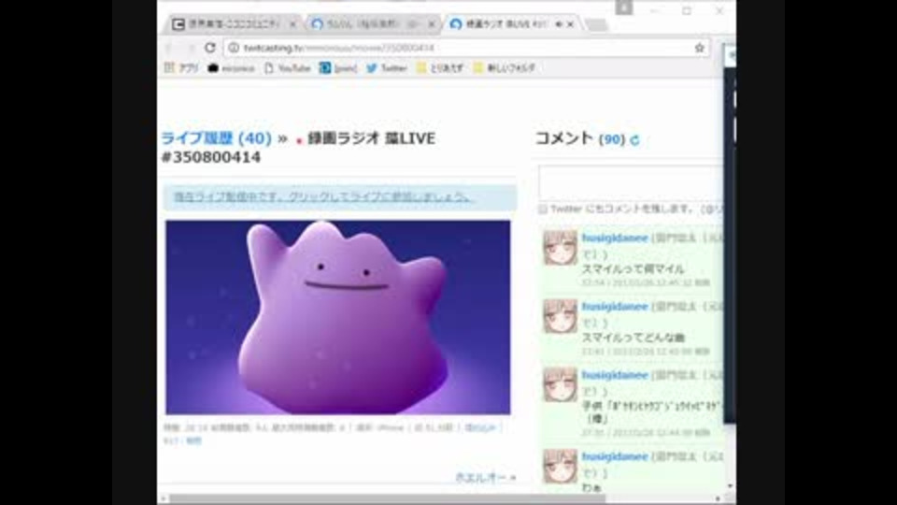Screen dimensions: 897x505
Task: Switch to the second TwitCasting tab
Action: click(371, 24)
